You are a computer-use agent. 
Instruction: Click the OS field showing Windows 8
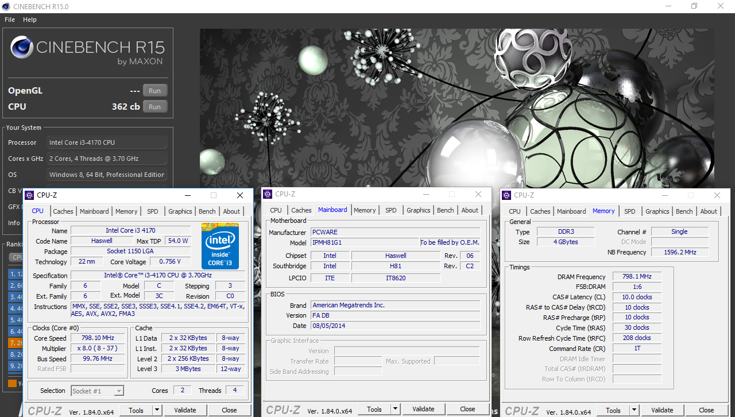point(107,175)
